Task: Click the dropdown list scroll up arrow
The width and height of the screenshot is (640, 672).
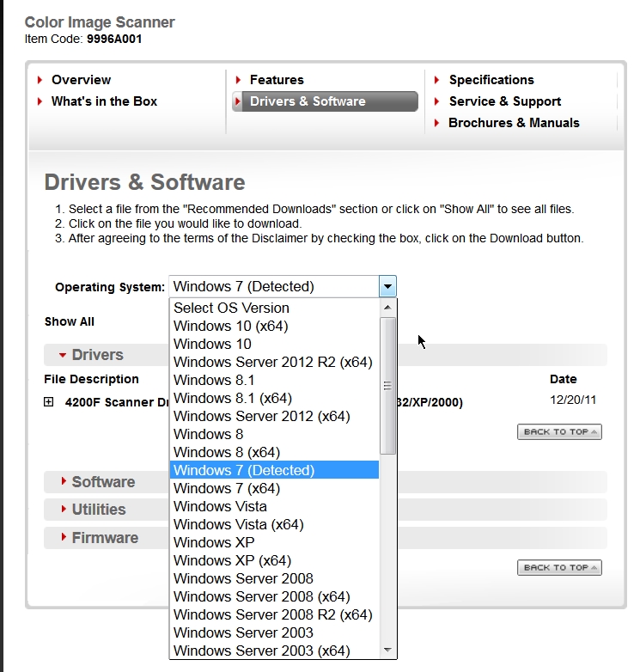Action: (x=387, y=307)
